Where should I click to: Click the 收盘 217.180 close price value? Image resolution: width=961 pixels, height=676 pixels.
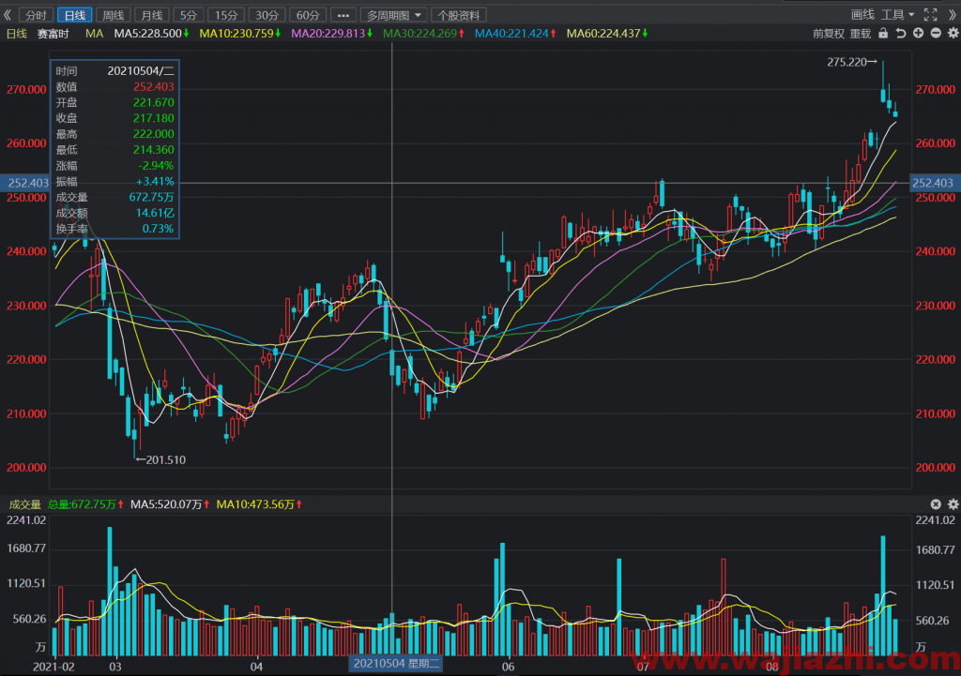pyautogui.click(x=153, y=118)
